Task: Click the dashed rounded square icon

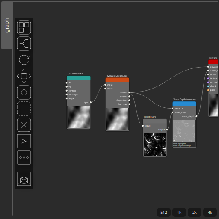Action: pyautogui.click(x=24, y=109)
